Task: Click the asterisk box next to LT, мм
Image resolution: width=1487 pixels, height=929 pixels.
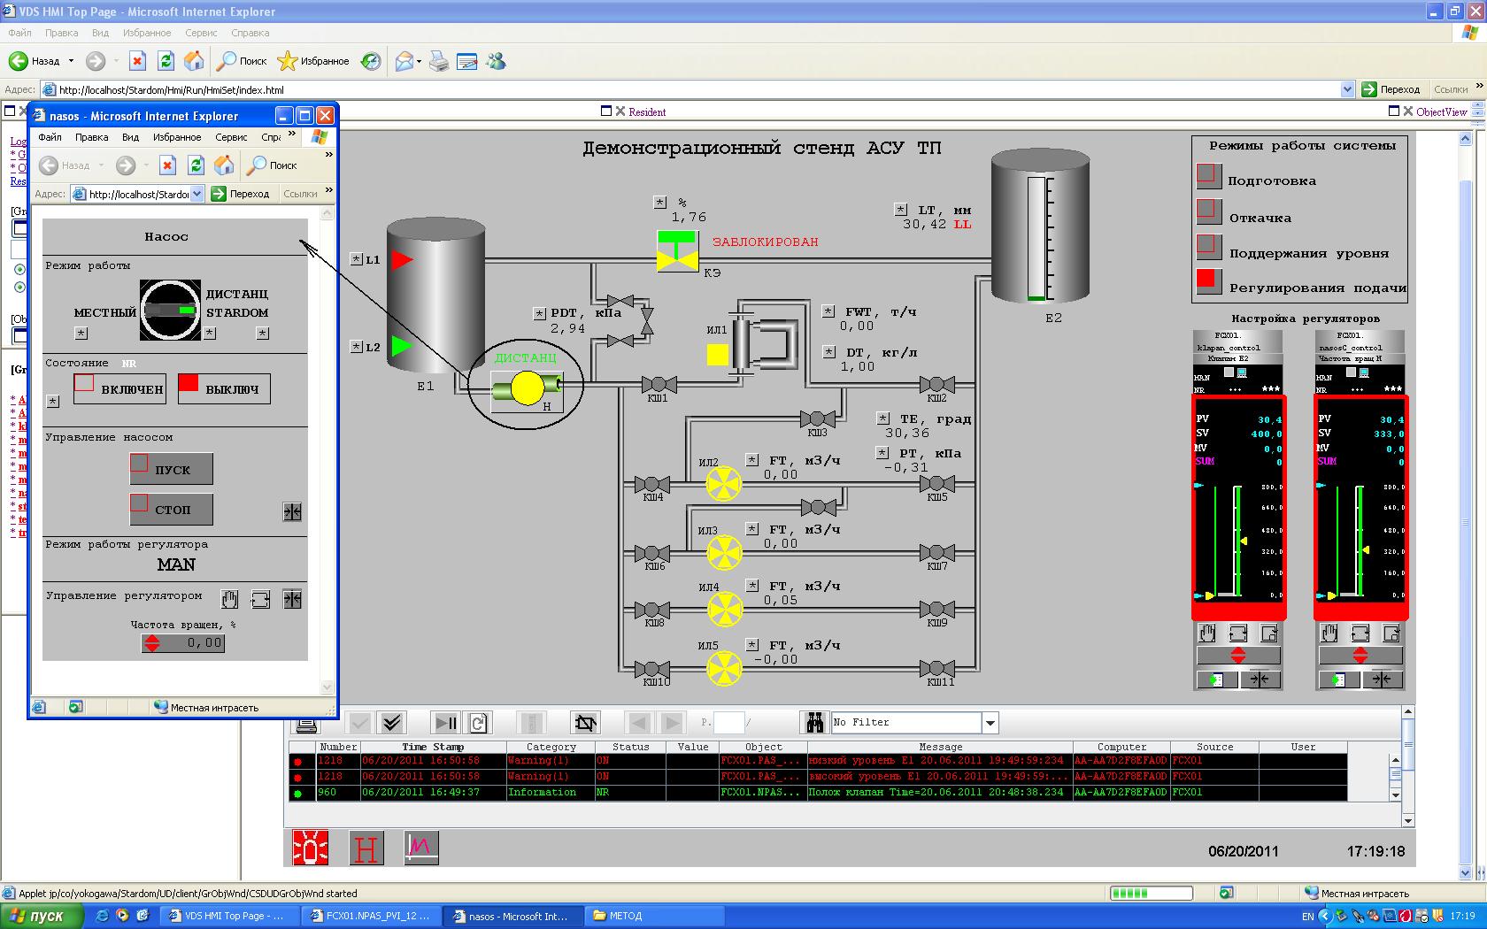Action: click(901, 210)
